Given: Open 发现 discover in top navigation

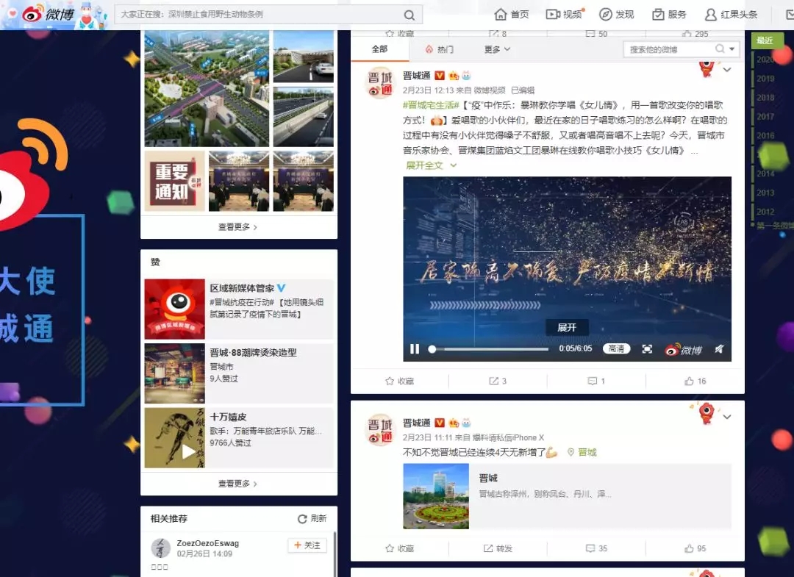Looking at the screenshot, I should click(616, 15).
